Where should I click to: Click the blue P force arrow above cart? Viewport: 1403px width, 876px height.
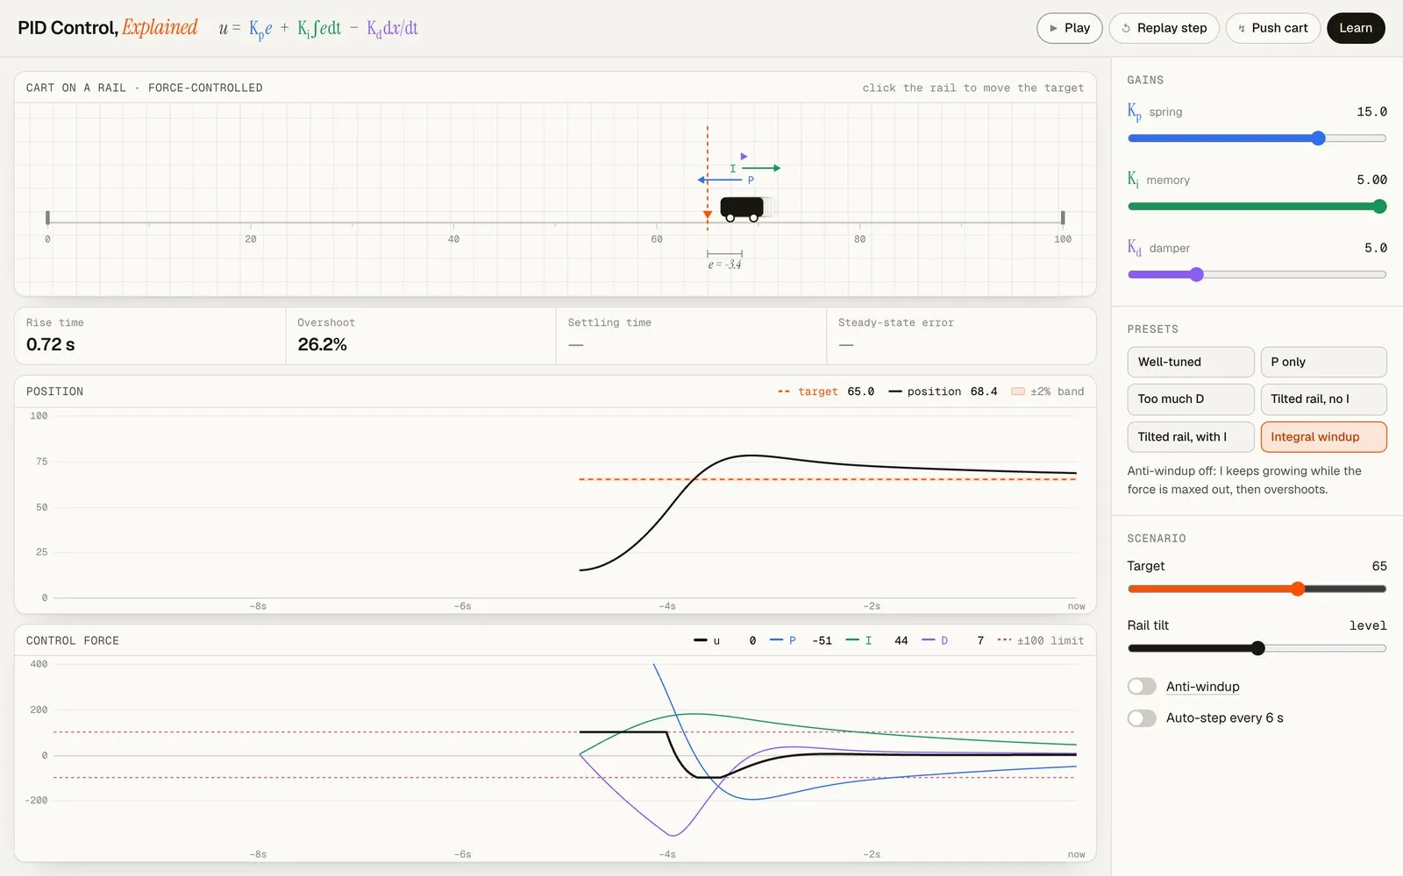tap(720, 180)
